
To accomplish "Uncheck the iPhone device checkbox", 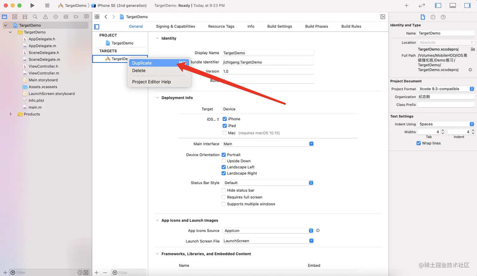I will coord(225,119).
